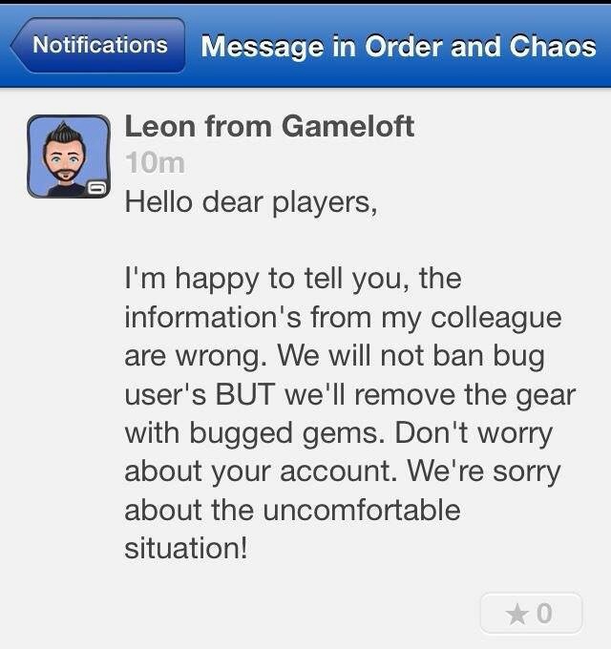Click the star icon to favorite the message
611x649 pixels.
pos(517,614)
